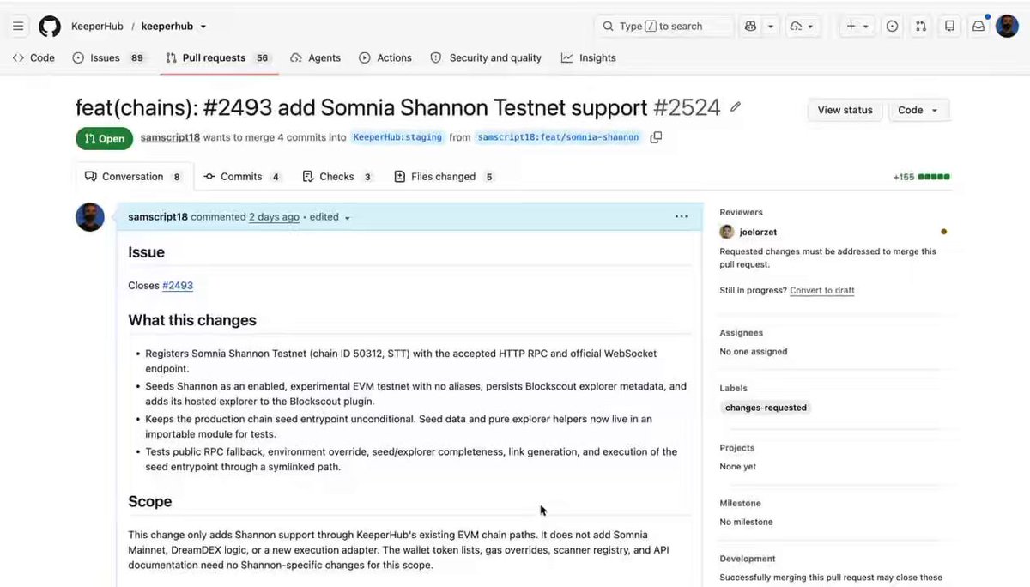Click joelorzet's review status dot
The image size is (1030, 587).
click(x=944, y=232)
